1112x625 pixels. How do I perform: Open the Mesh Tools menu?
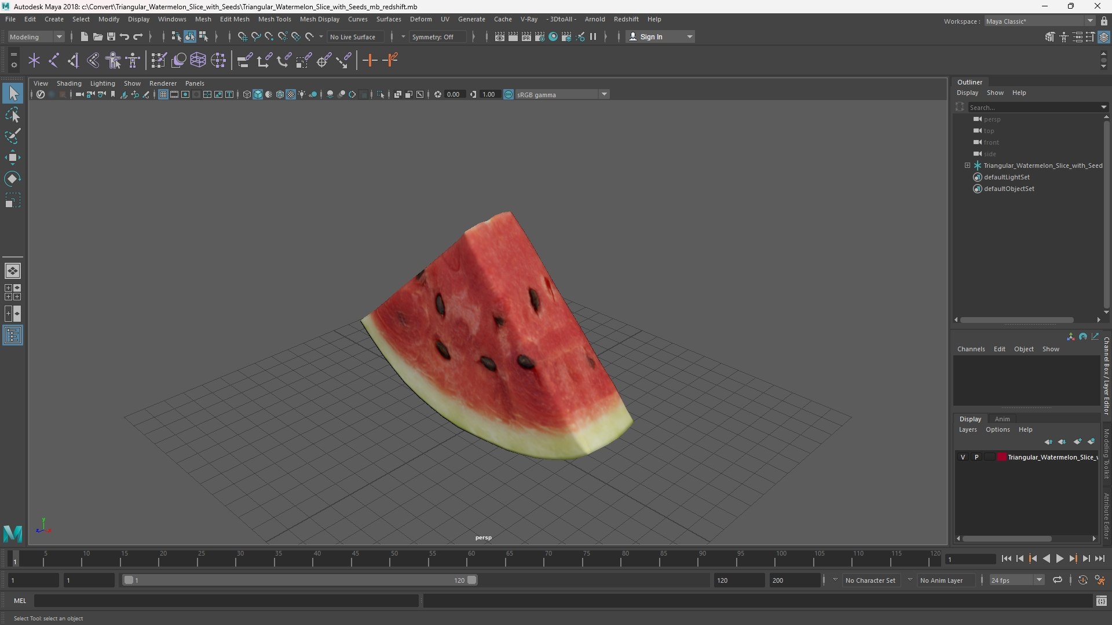pyautogui.click(x=274, y=19)
